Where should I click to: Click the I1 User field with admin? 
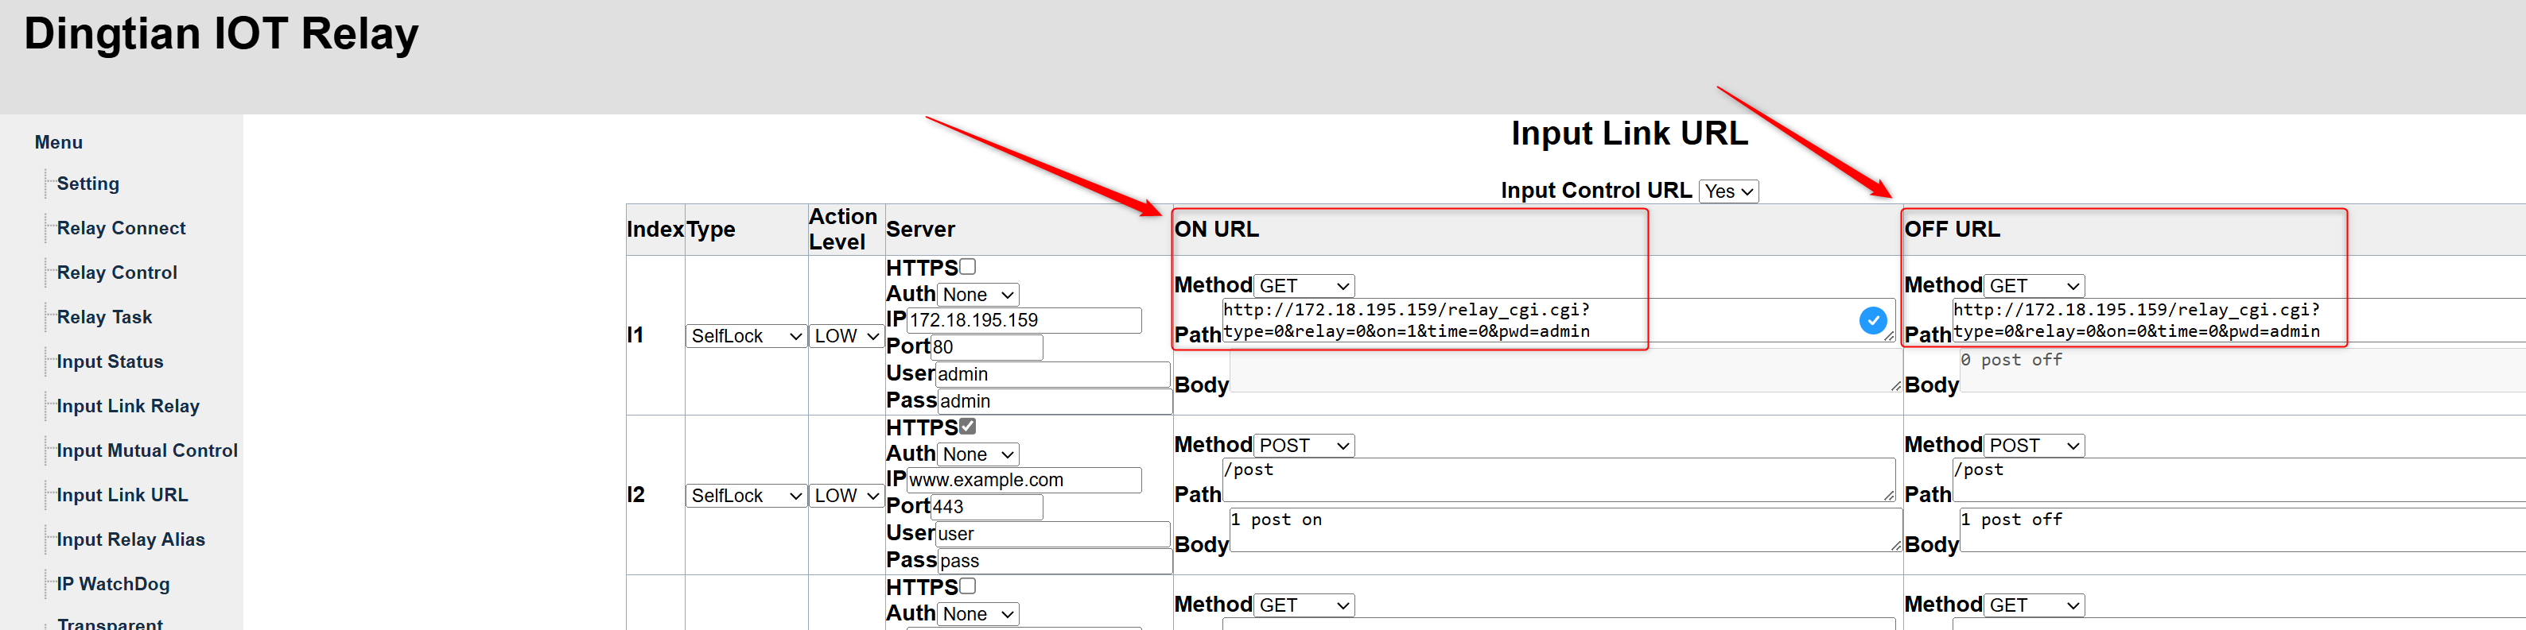click(1052, 374)
